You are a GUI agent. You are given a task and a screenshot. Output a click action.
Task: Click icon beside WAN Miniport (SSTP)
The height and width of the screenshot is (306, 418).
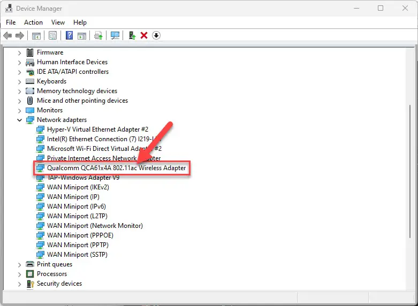[x=40, y=255]
